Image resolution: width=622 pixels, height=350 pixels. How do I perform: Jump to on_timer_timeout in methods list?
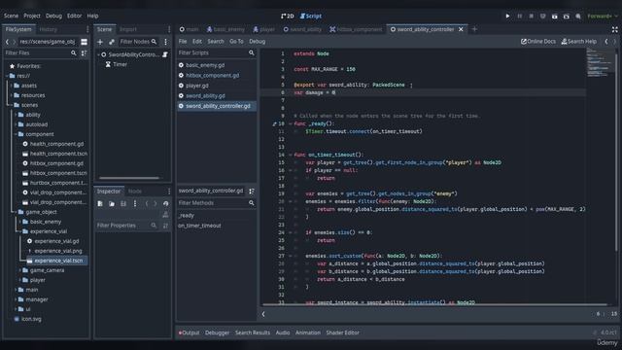199,226
